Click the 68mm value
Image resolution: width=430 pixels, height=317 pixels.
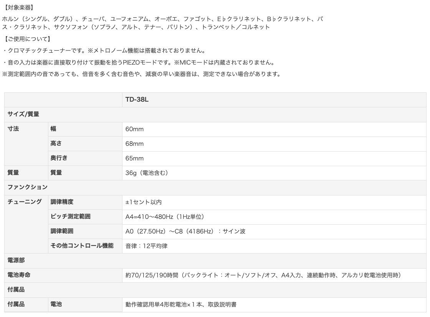(134, 143)
